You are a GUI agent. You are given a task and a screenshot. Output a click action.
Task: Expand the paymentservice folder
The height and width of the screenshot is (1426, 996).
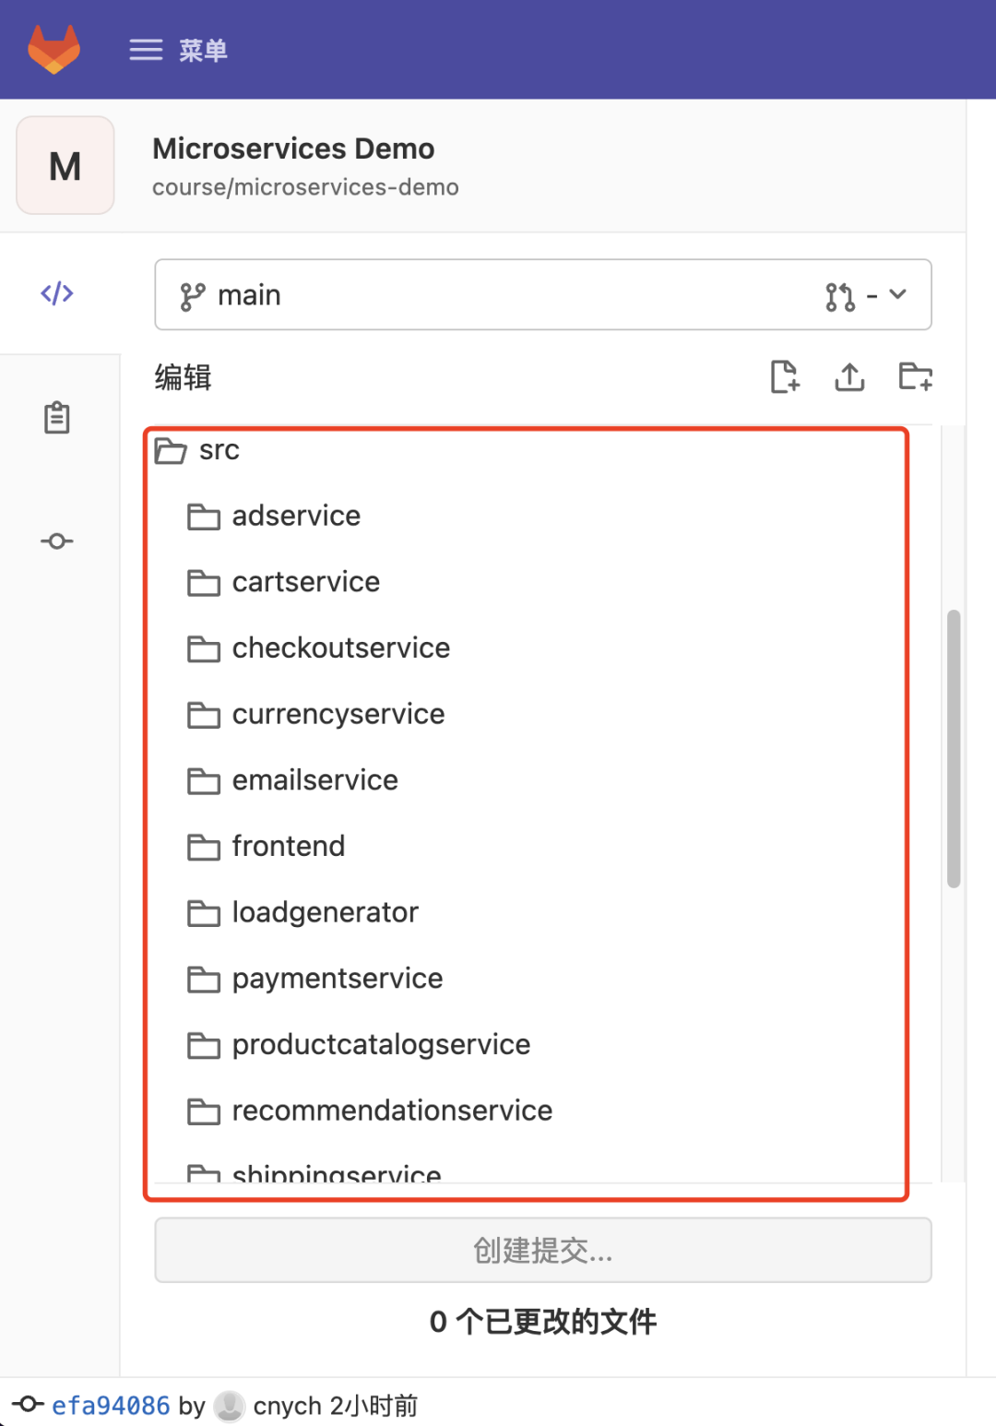coord(337,979)
